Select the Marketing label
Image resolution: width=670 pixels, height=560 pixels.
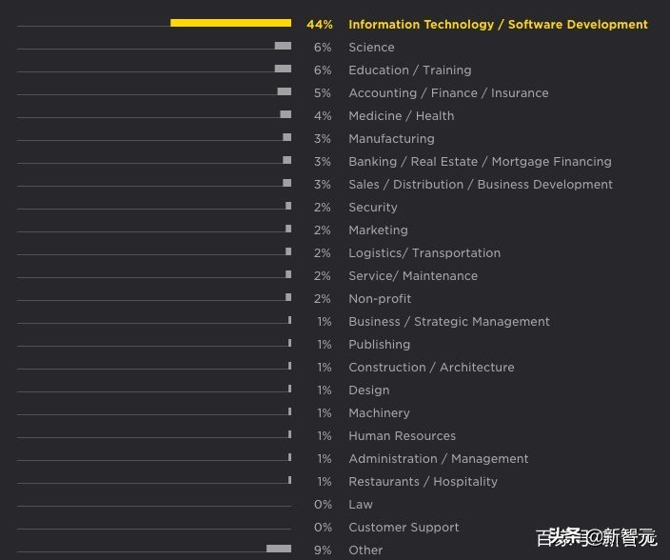[378, 230]
